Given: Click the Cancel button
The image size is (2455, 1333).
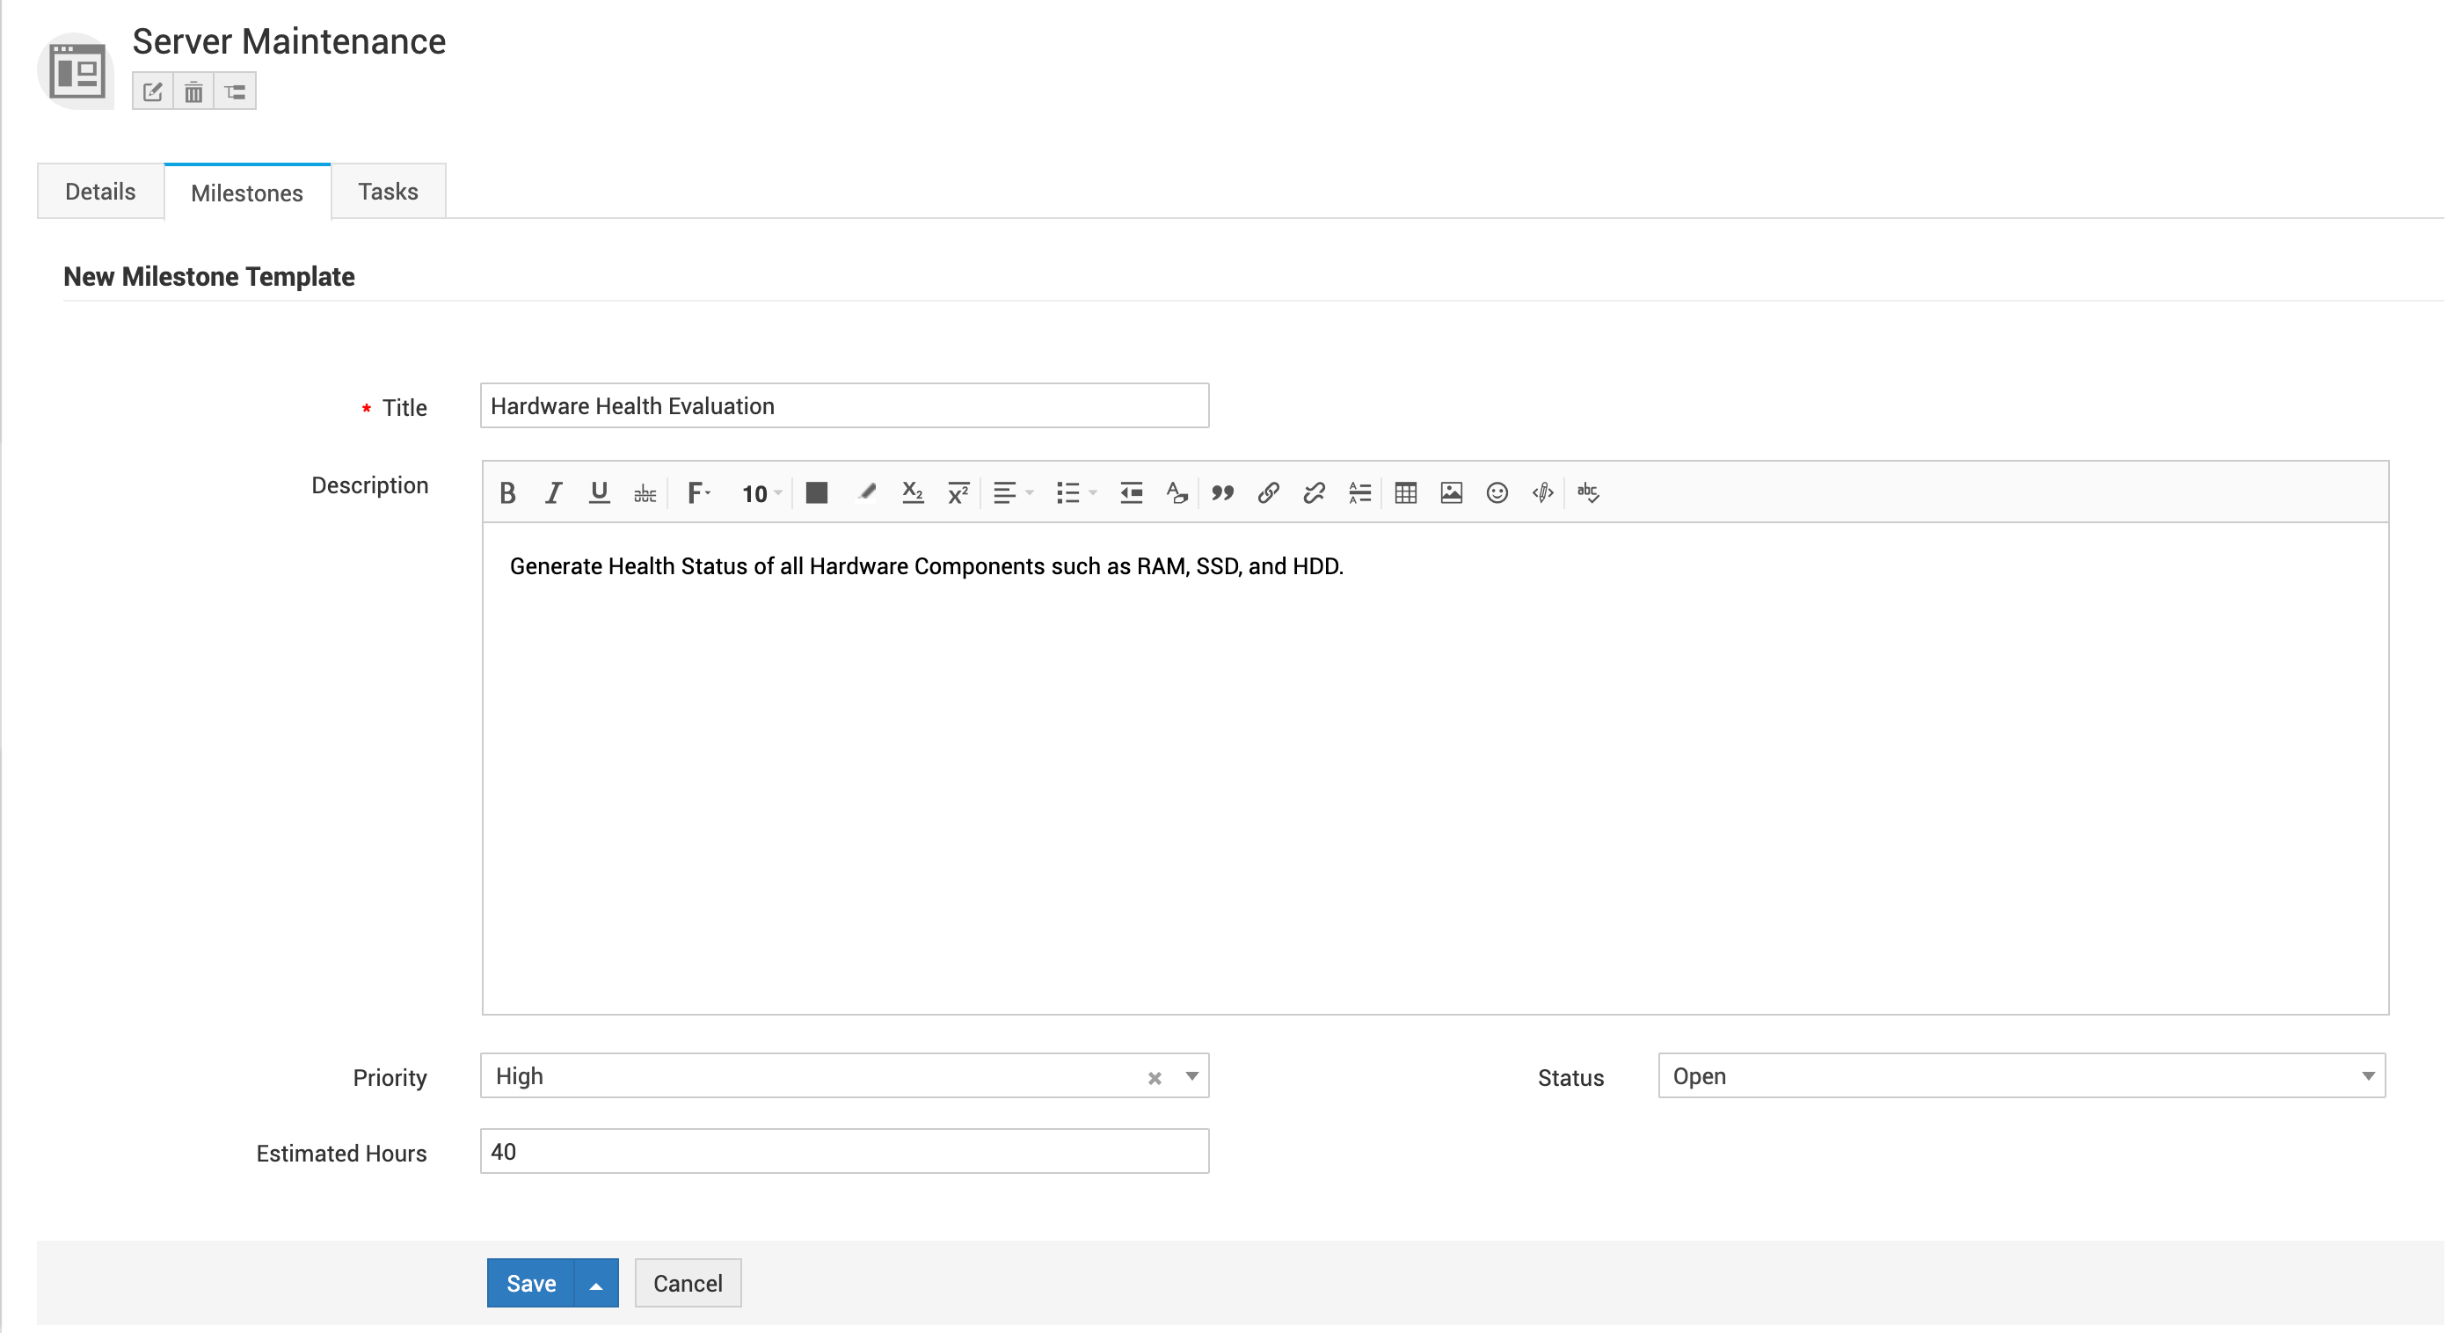Looking at the screenshot, I should click(x=687, y=1284).
